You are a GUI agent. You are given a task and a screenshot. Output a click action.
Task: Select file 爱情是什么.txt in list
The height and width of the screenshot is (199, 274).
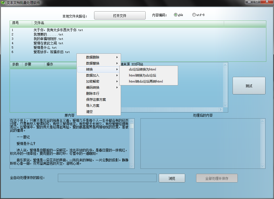click(x=45, y=48)
